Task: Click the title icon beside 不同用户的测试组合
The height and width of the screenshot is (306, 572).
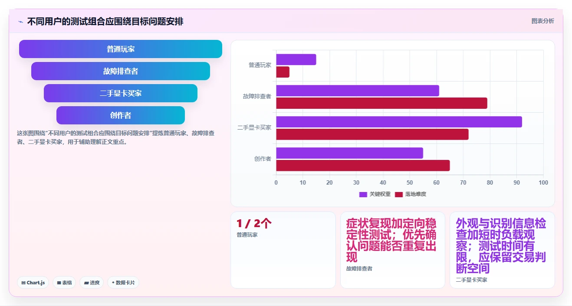Action: click(21, 21)
